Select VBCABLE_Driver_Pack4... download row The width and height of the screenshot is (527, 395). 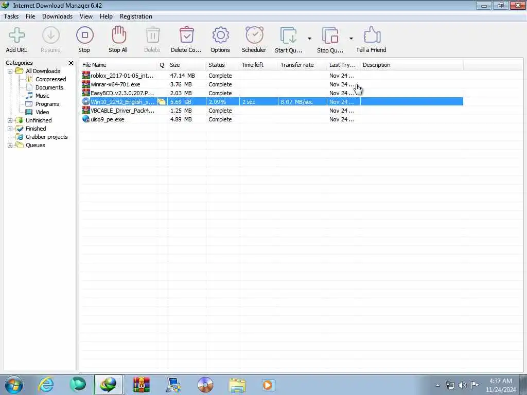click(272, 111)
